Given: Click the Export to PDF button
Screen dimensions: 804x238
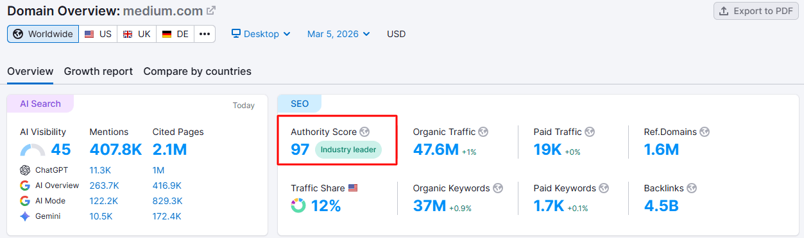Looking at the screenshot, I should (756, 11).
